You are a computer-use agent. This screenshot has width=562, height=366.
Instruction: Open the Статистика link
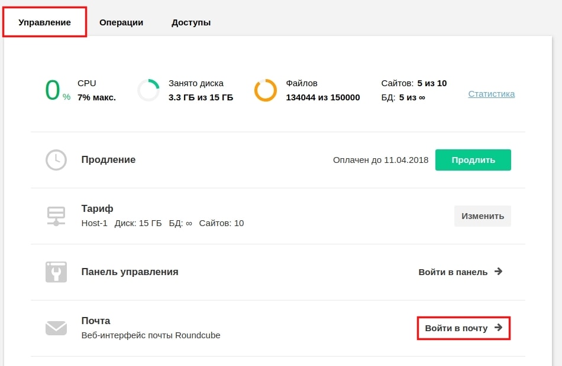point(492,94)
